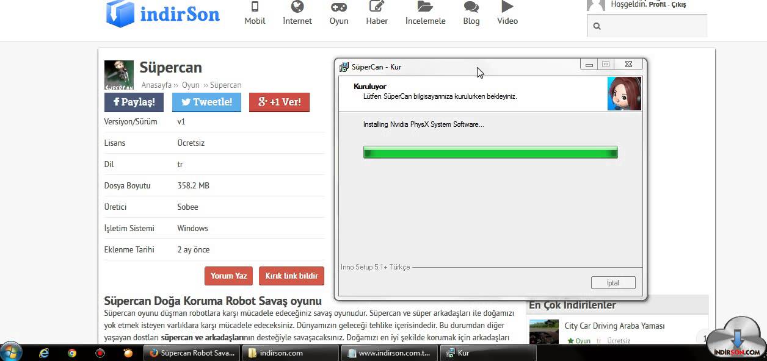The height and width of the screenshot is (361, 767).
Task: Go to Anasayfa breadcrumb link
Action: pyautogui.click(x=156, y=85)
